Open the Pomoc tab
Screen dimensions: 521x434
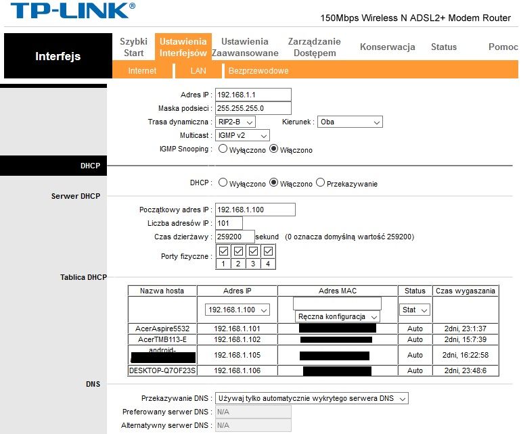click(503, 47)
